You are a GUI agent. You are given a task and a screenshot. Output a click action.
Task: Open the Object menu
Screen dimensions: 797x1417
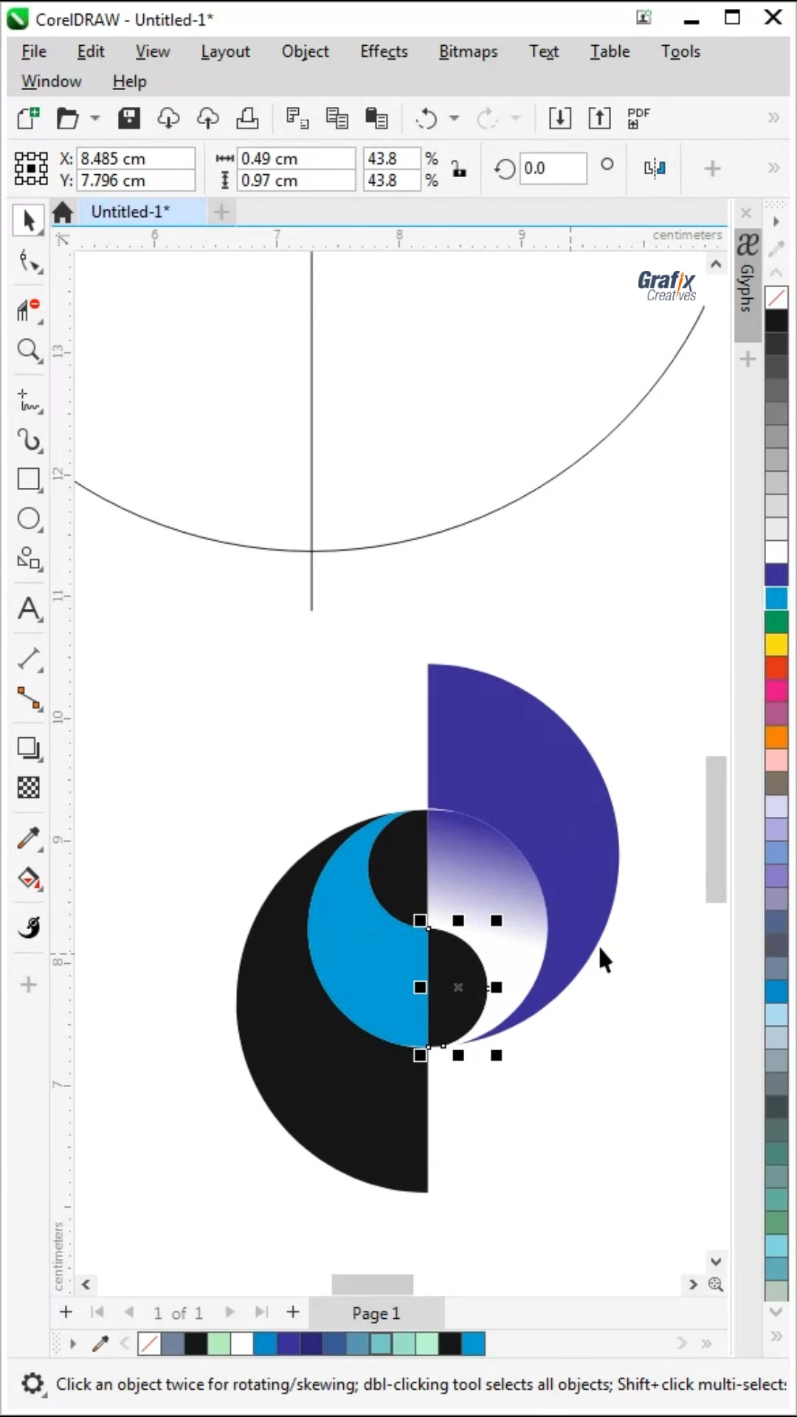point(305,52)
